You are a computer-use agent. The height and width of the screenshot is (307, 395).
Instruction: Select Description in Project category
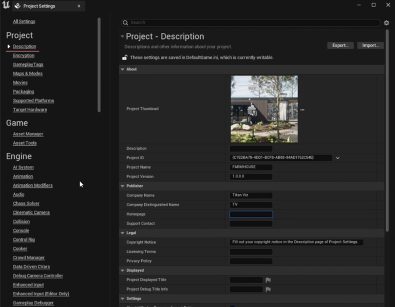click(24, 46)
